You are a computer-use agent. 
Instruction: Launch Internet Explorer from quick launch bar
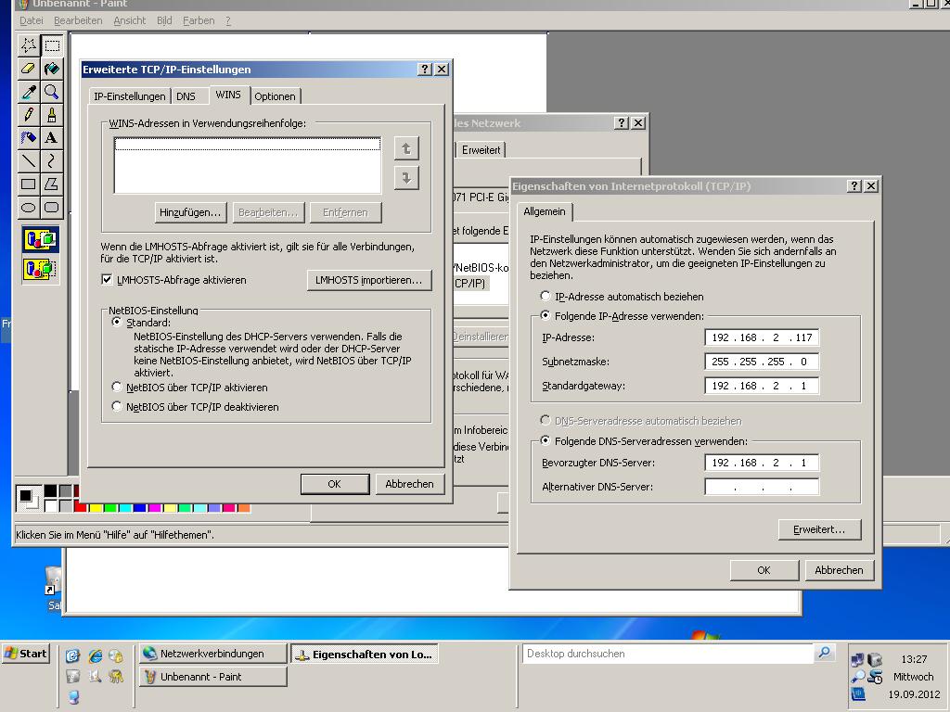coord(95,655)
